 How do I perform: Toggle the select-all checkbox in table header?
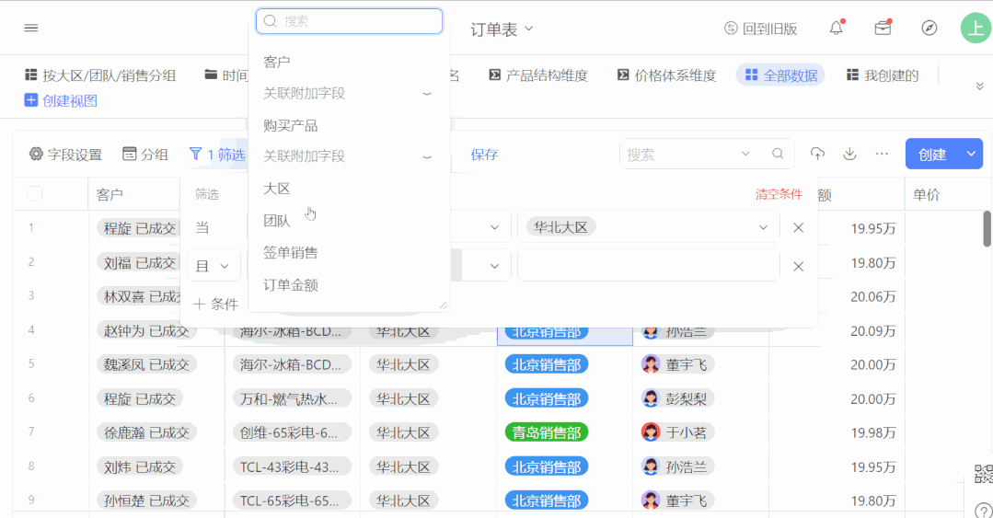[x=35, y=194]
